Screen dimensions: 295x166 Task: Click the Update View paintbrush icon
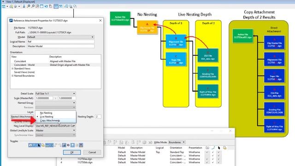[x=24, y=6]
